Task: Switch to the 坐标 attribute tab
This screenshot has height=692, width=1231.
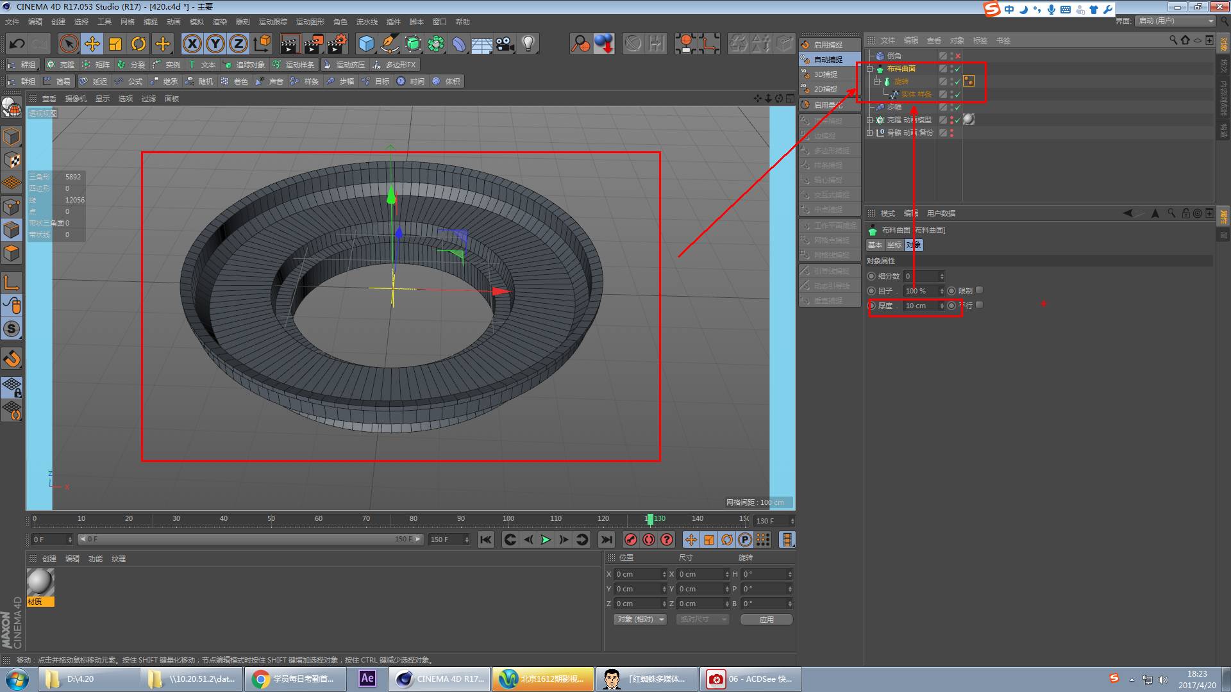Action: click(x=894, y=245)
